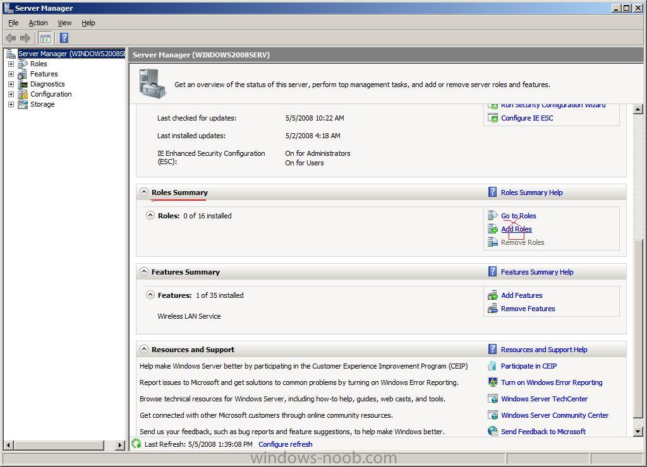Open the Help menu
Screen dimensions: 647x467
[x=88, y=23]
